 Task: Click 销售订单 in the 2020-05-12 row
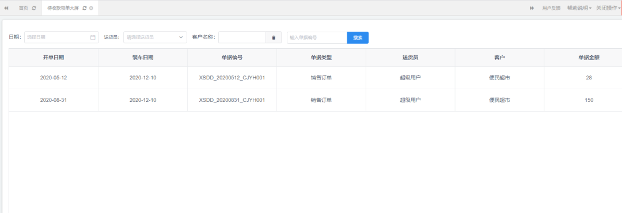tap(321, 78)
